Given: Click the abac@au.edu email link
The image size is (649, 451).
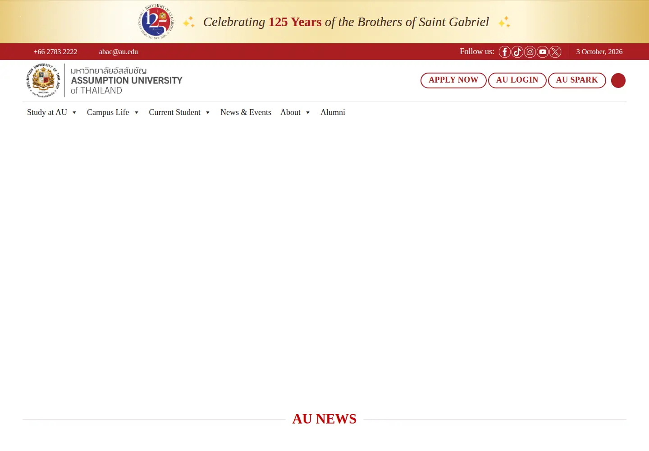Looking at the screenshot, I should (119, 52).
